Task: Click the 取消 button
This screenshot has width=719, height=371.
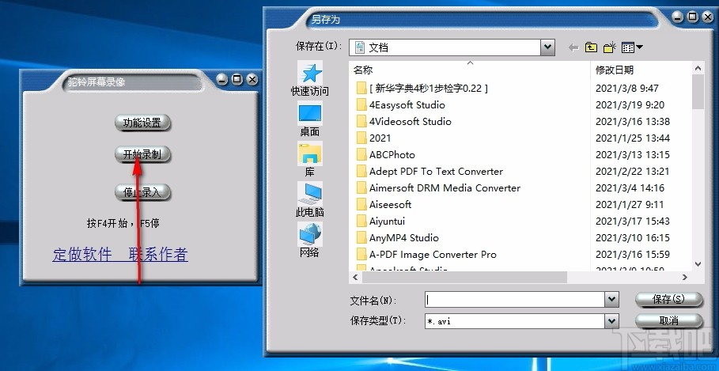Action: pos(668,320)
